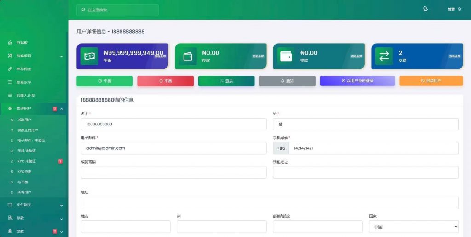Click the card icon beside 支付网关
The width and height of the screenshot is (471, 237).
(10, 204)
